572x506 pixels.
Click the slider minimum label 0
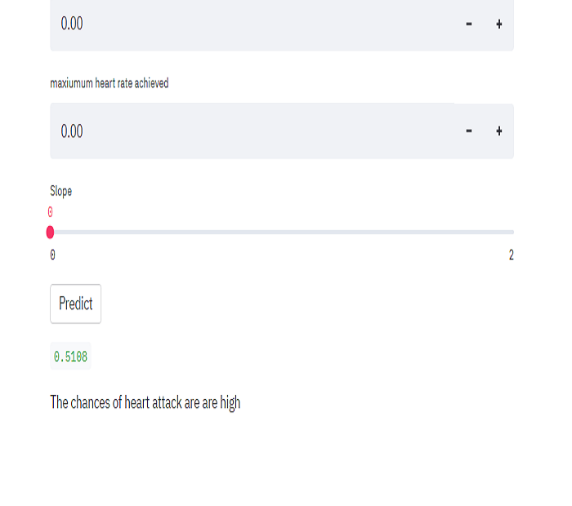(x=52, y=255)
